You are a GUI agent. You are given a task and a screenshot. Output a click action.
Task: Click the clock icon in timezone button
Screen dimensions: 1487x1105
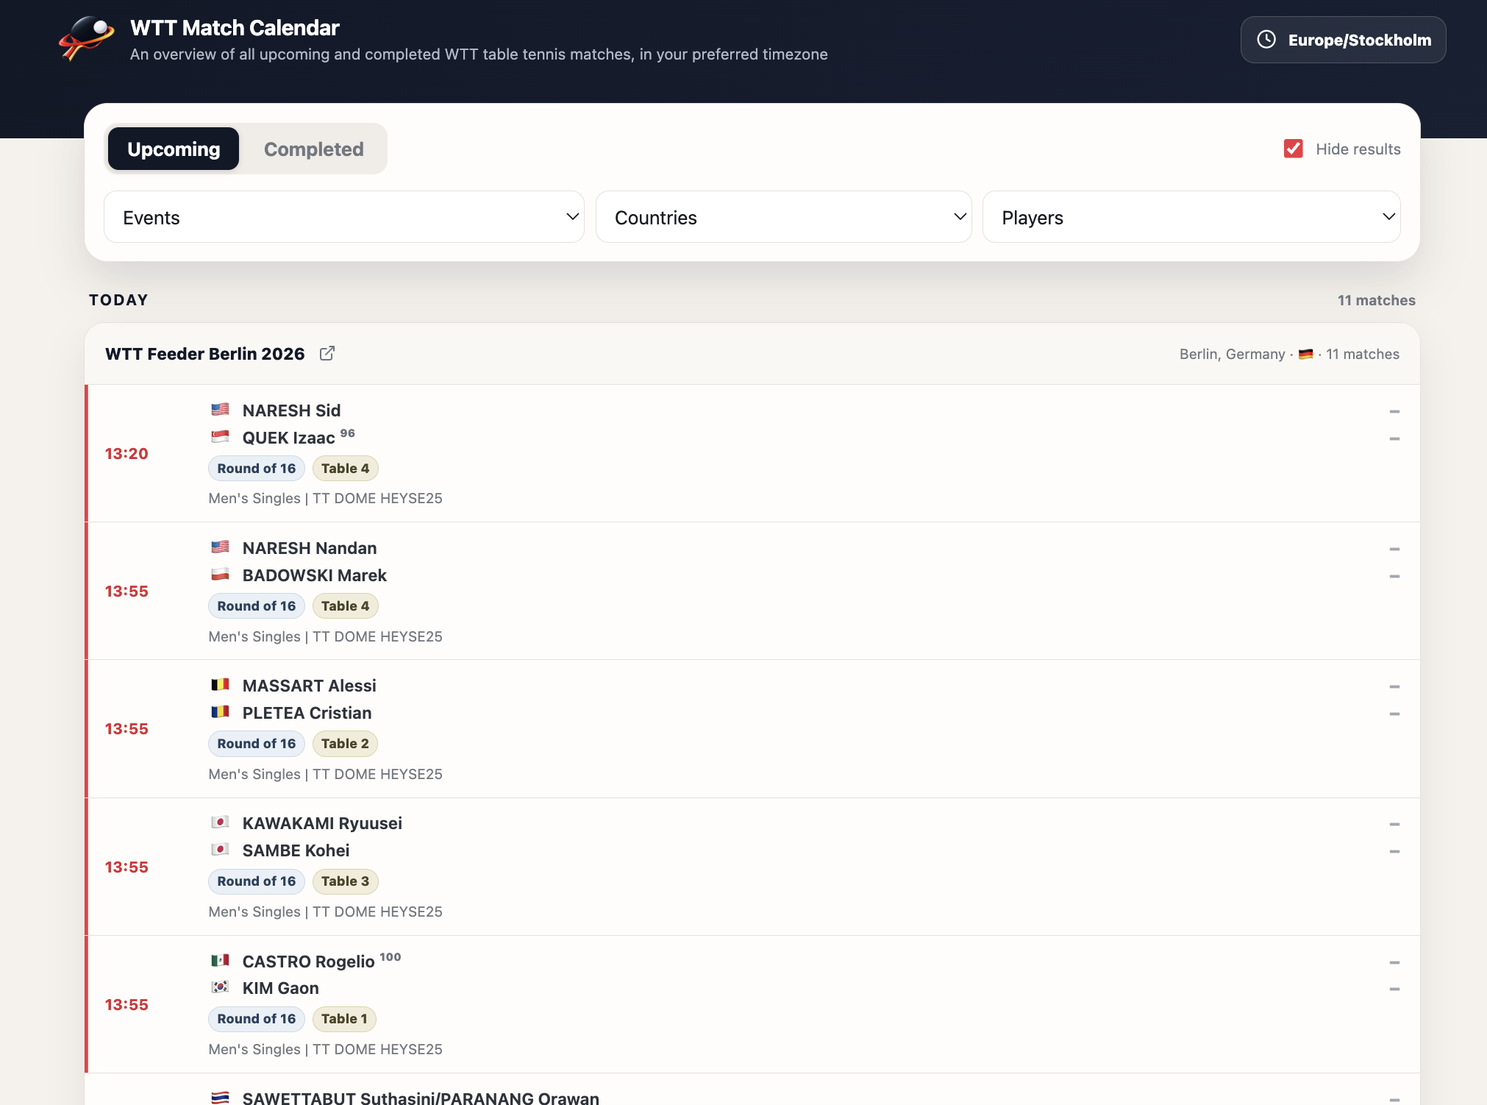tap(1266, 40)
